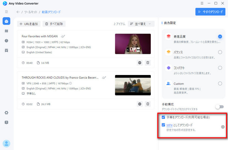Open the THROUGH ROCKS AND CLOUDS thumbnail
Viewport: 228px width, 150px height.
(133, 85)
